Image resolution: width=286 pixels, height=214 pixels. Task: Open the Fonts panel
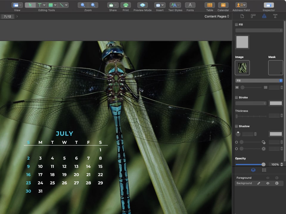tap(190, 5)
